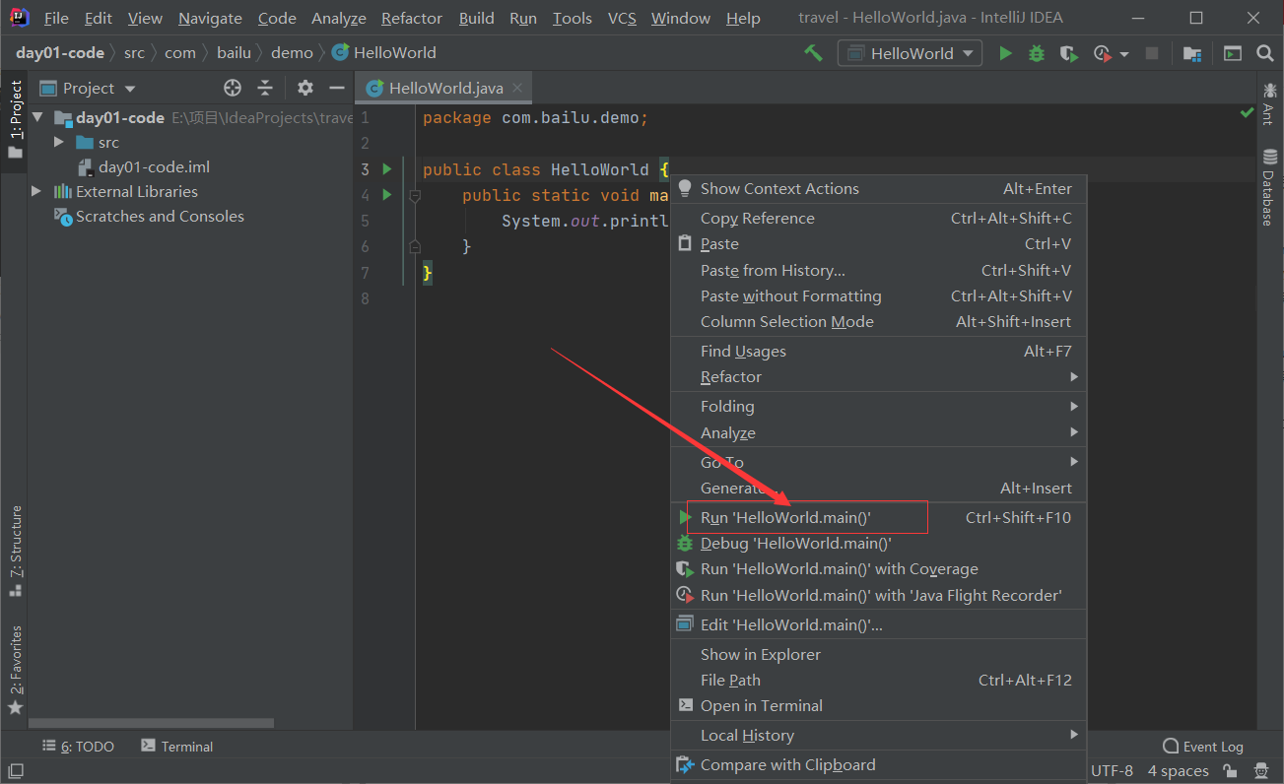Screen dimensions: 1284x784
Task: Select Run with 'Java Flight Recorder'
Action: click(878, 595)
